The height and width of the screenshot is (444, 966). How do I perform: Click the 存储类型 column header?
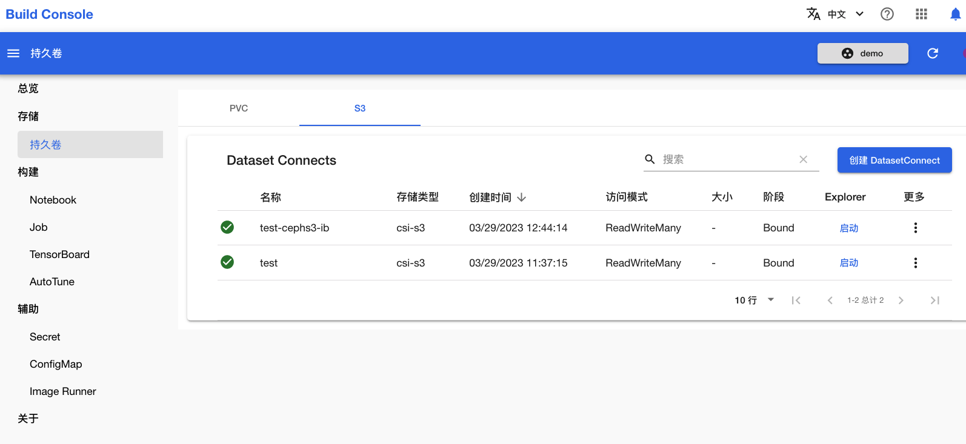(x=418, y=197)
